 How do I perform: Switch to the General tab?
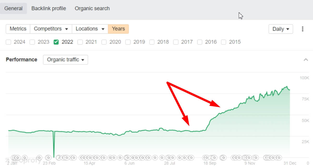click(14, 8)
